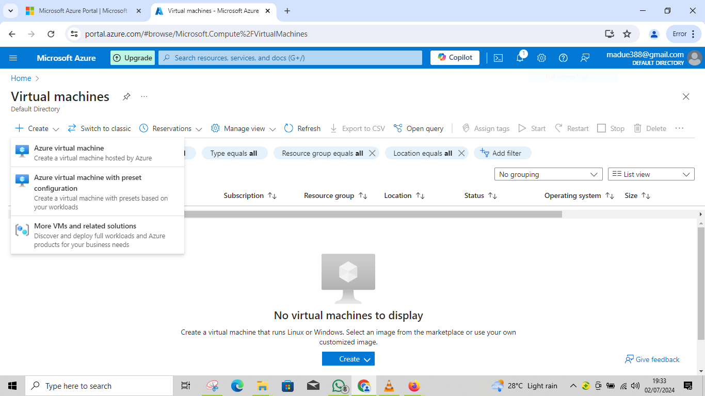Open the toolbar overflow ellipsis
Image resolution: width=705 pixels, height=396 pixels.
point(679,128)
